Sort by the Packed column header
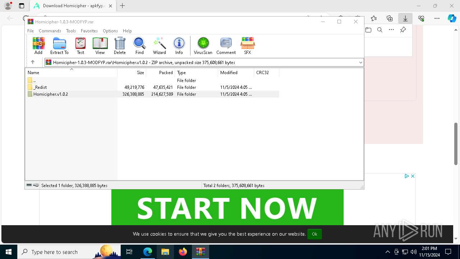 (x=160, y=72)
